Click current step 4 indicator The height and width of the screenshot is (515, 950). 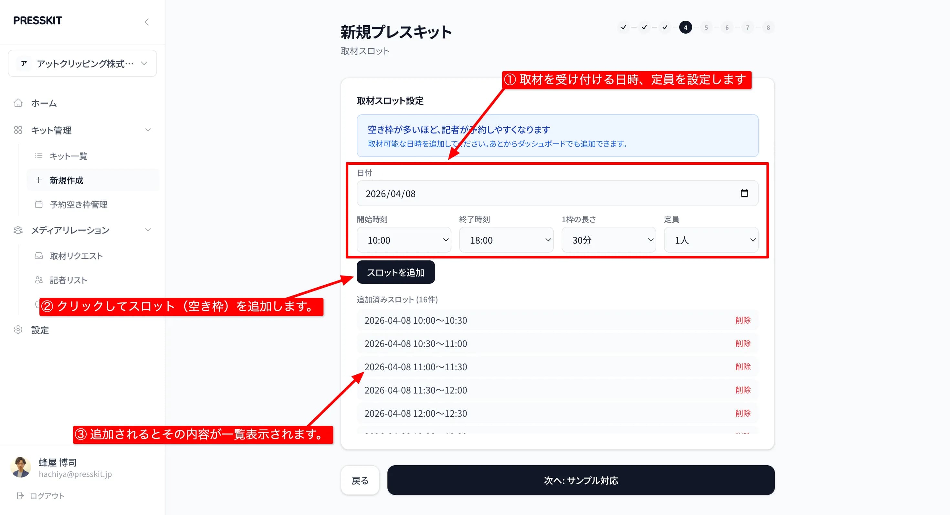[685, 27]
